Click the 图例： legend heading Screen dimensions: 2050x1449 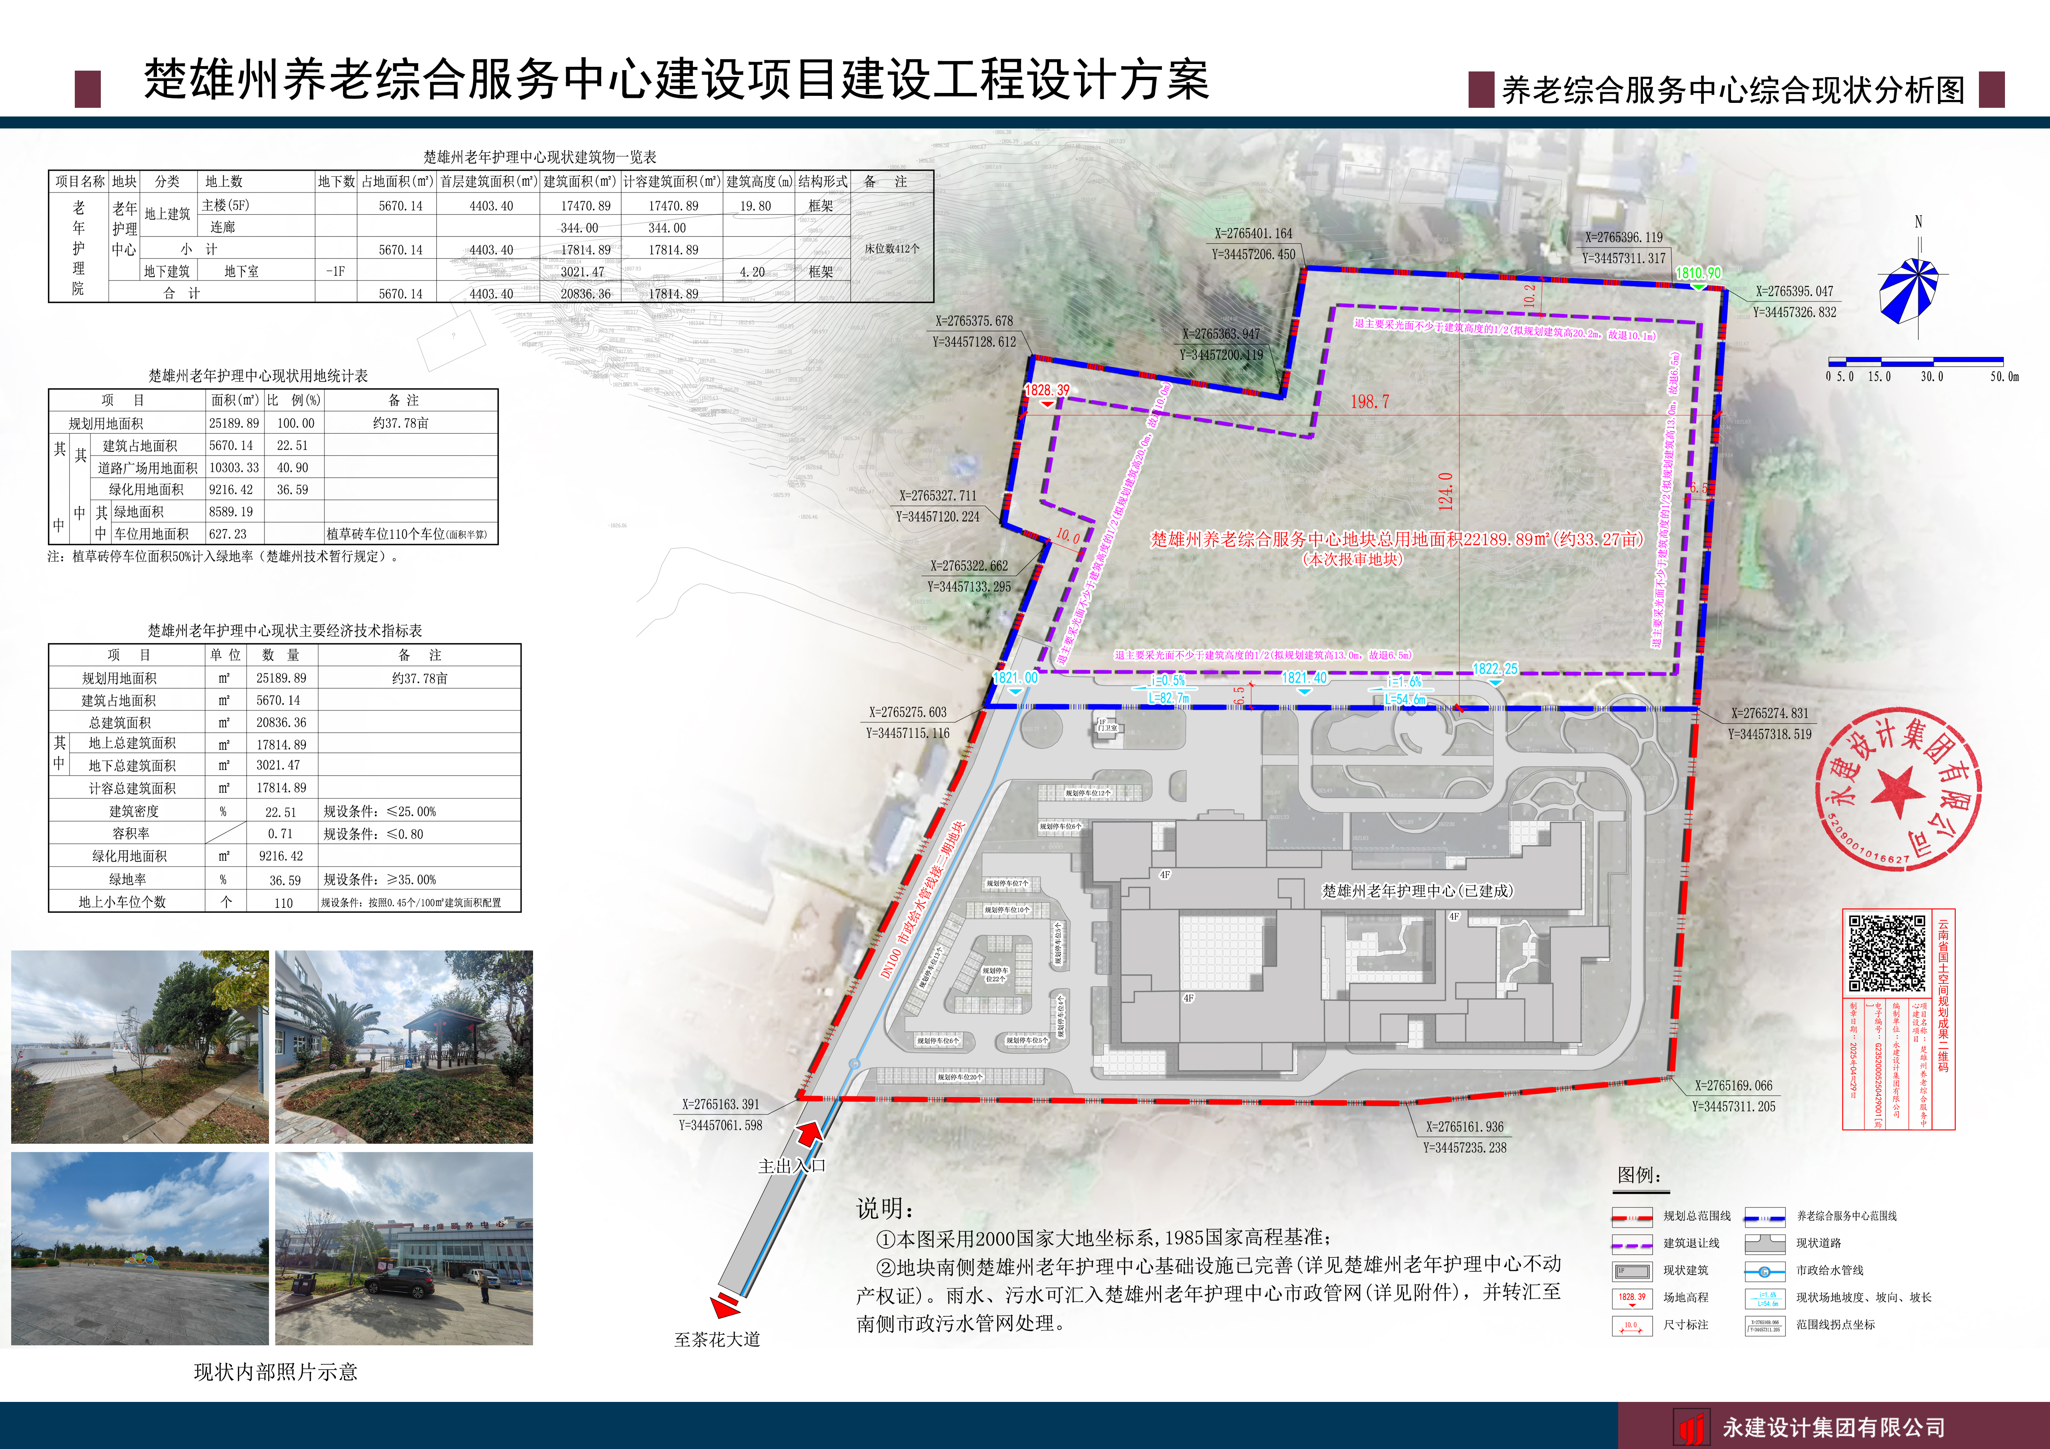(1638, 1175)
